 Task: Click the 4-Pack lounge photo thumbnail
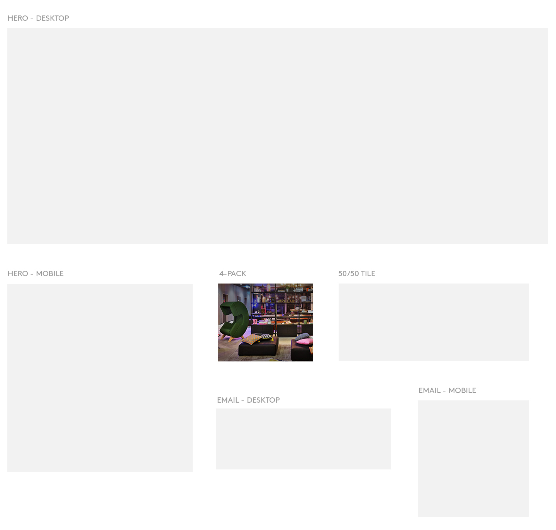[x=265, y=322]
